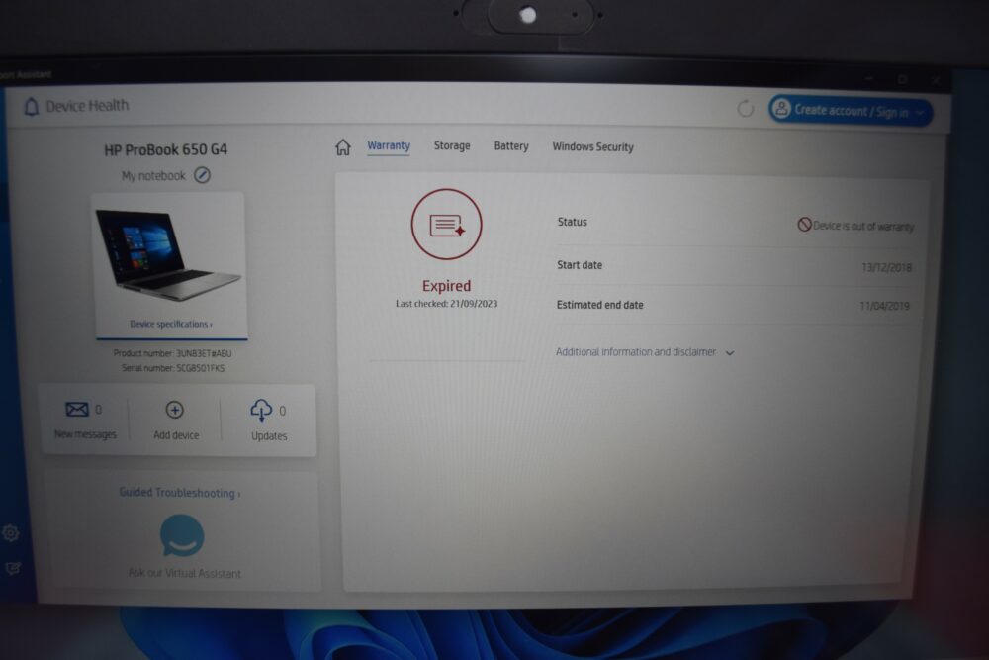Open the New messages envelope icon
This screenshot has height=660, width=989.
77,410
